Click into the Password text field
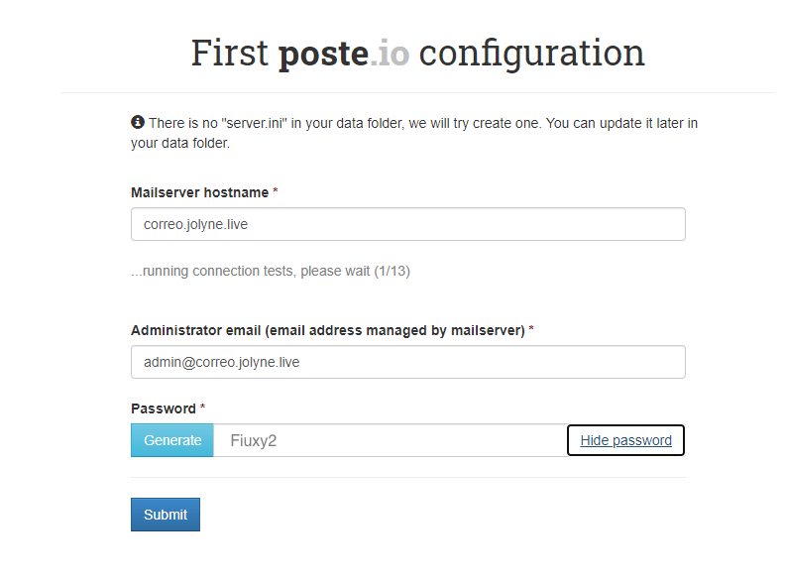 coord(390,440)
